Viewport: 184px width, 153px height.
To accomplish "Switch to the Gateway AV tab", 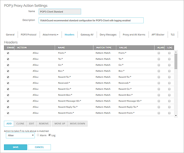I will tap(87, 35).
